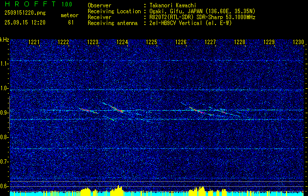Click the HROFFT program title

point(30,4)
